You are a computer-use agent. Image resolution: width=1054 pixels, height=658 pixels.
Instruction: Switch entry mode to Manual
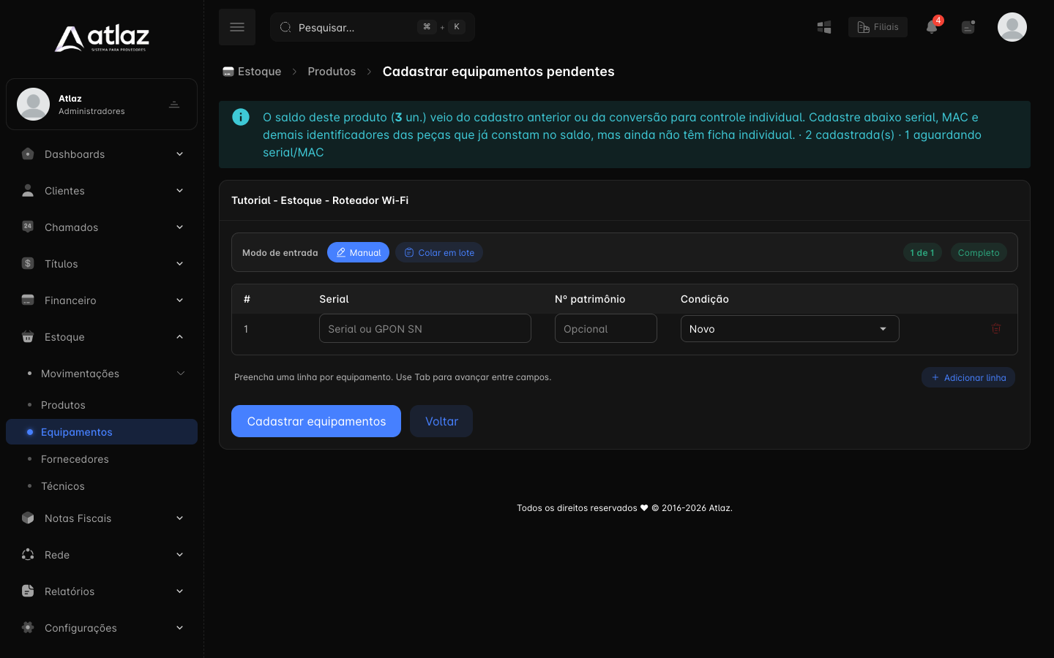(x=358, y=252)
